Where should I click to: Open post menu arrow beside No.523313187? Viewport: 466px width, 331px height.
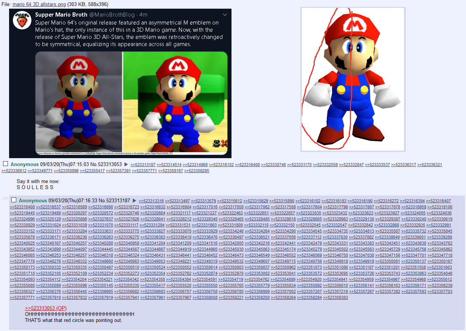tap(134, 201)
